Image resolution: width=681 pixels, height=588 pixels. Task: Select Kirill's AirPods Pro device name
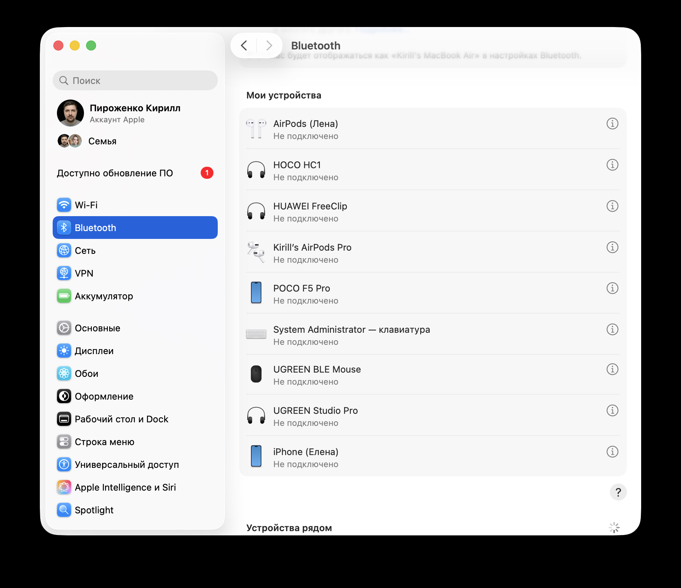click(x=312, y=247)
